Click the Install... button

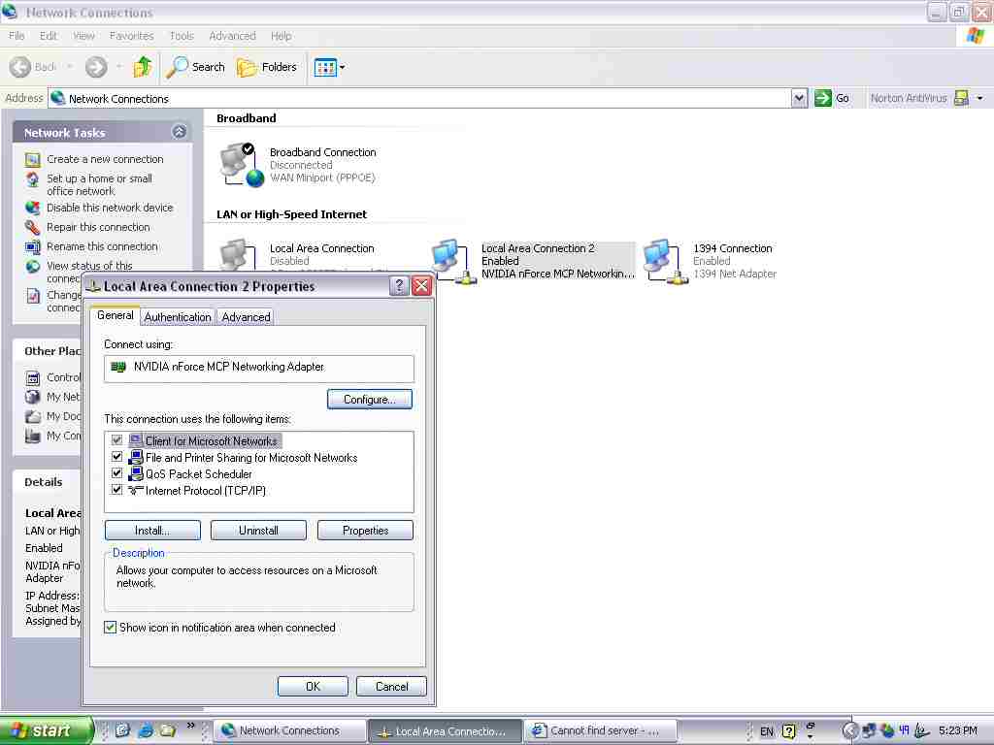coord(152,531)
